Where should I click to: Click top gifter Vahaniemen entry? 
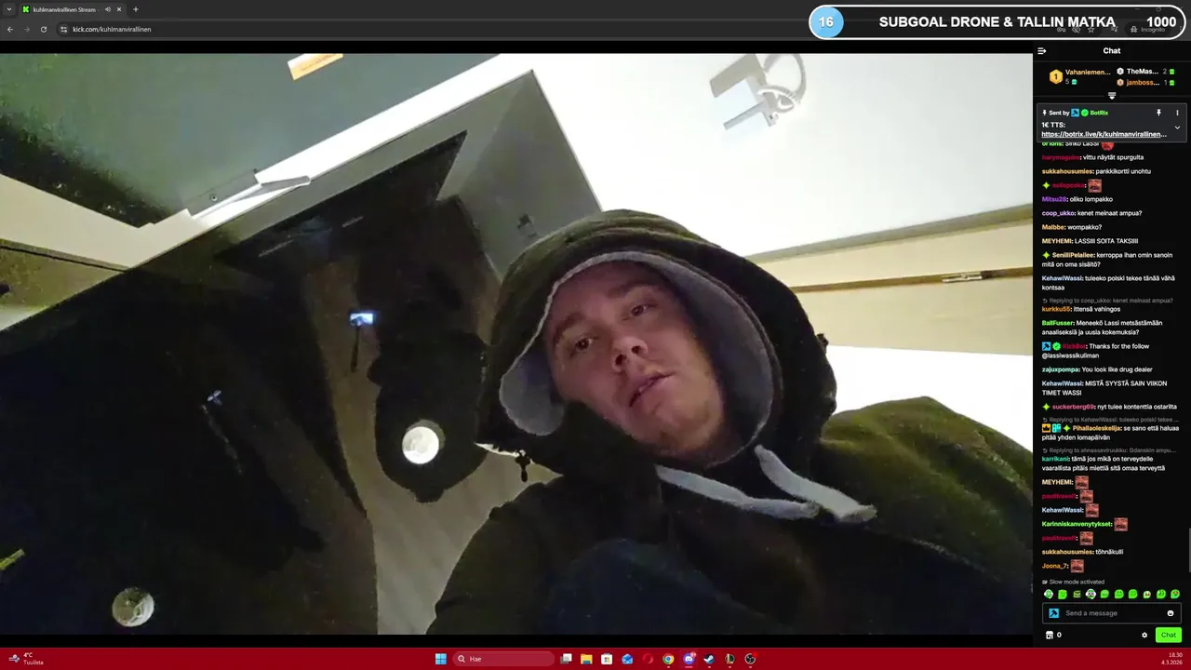(1078, 76)
